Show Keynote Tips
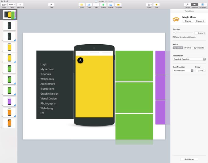Image resolution: width=208 pixels, height=163 pixels. tap(156, 5)
